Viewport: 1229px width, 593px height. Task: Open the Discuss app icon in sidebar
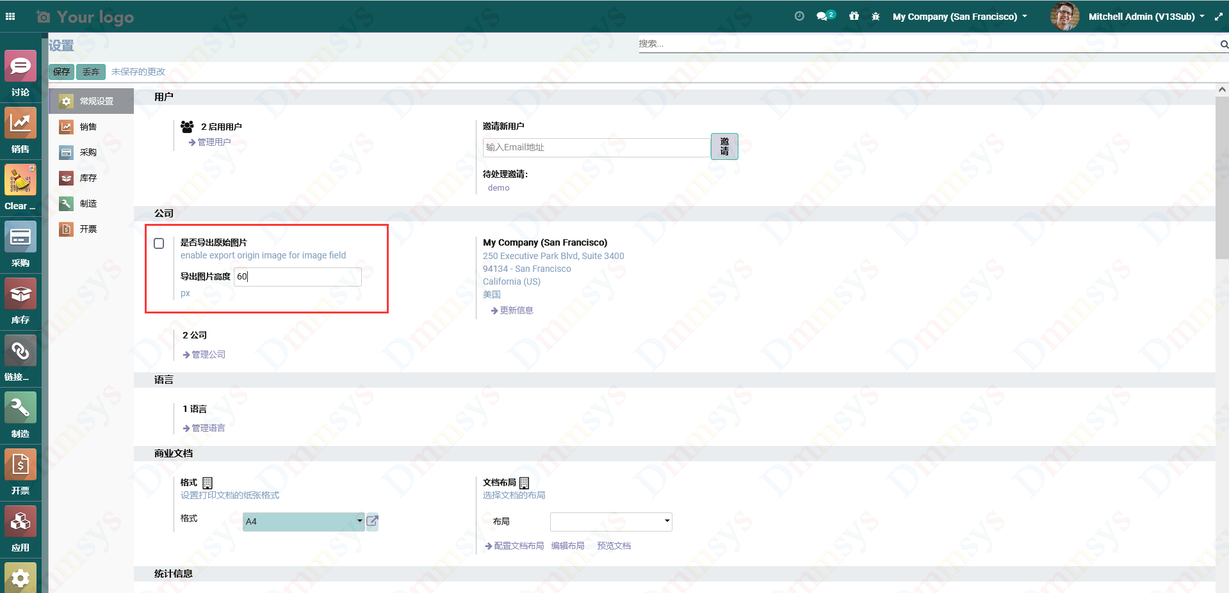coord(20,66)
